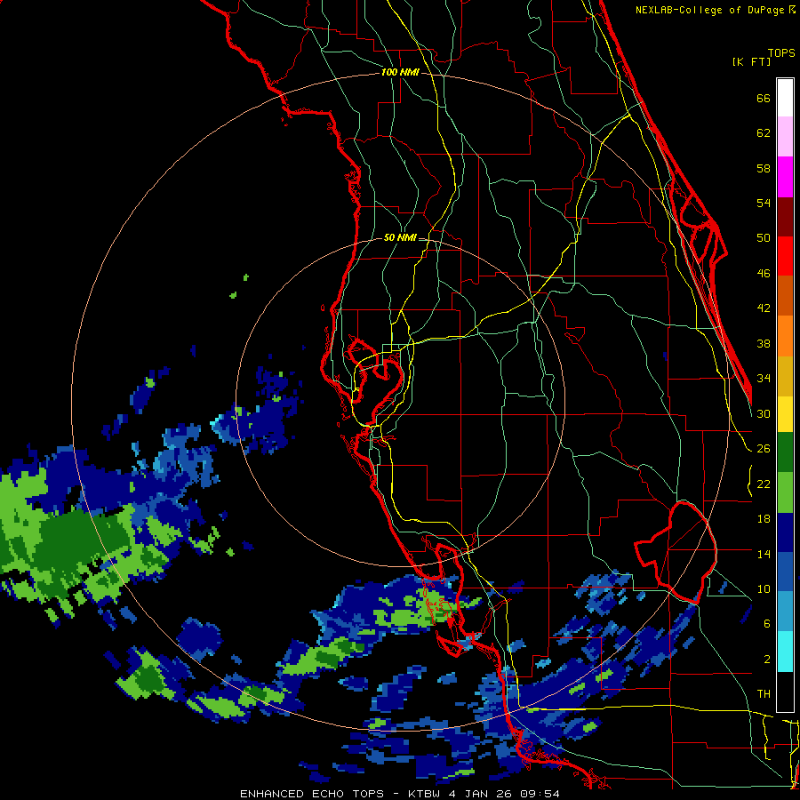The image size is (800, 800).
Task: Select the medium blue legend swatch
Action: [x=785, y=572]
